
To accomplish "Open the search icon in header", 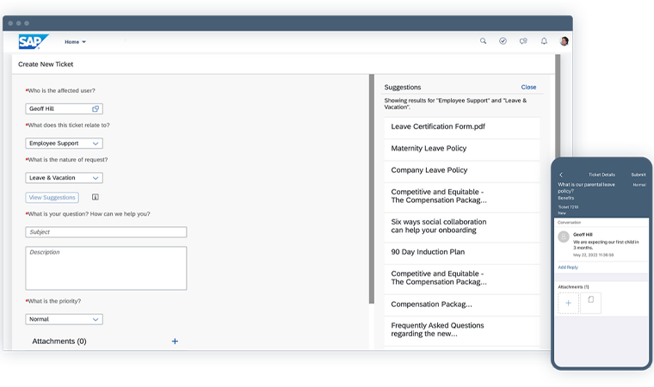I will tap(483, 41).
